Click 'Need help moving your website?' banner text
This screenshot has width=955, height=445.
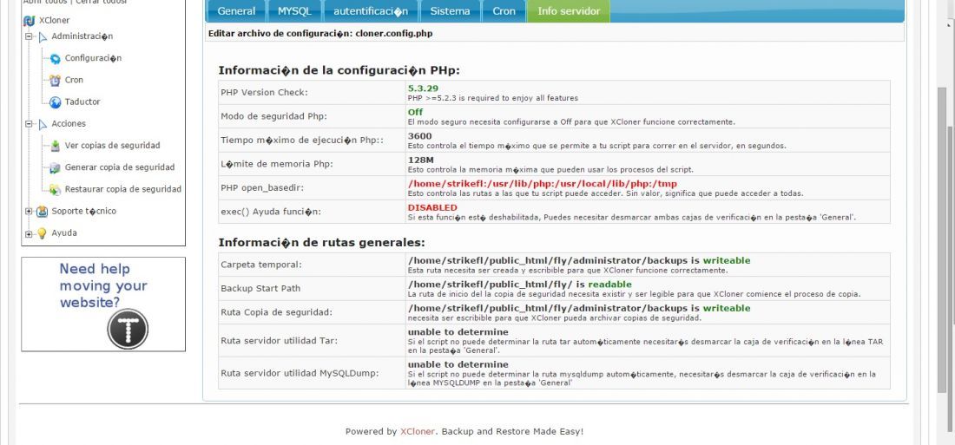(103, 285)
